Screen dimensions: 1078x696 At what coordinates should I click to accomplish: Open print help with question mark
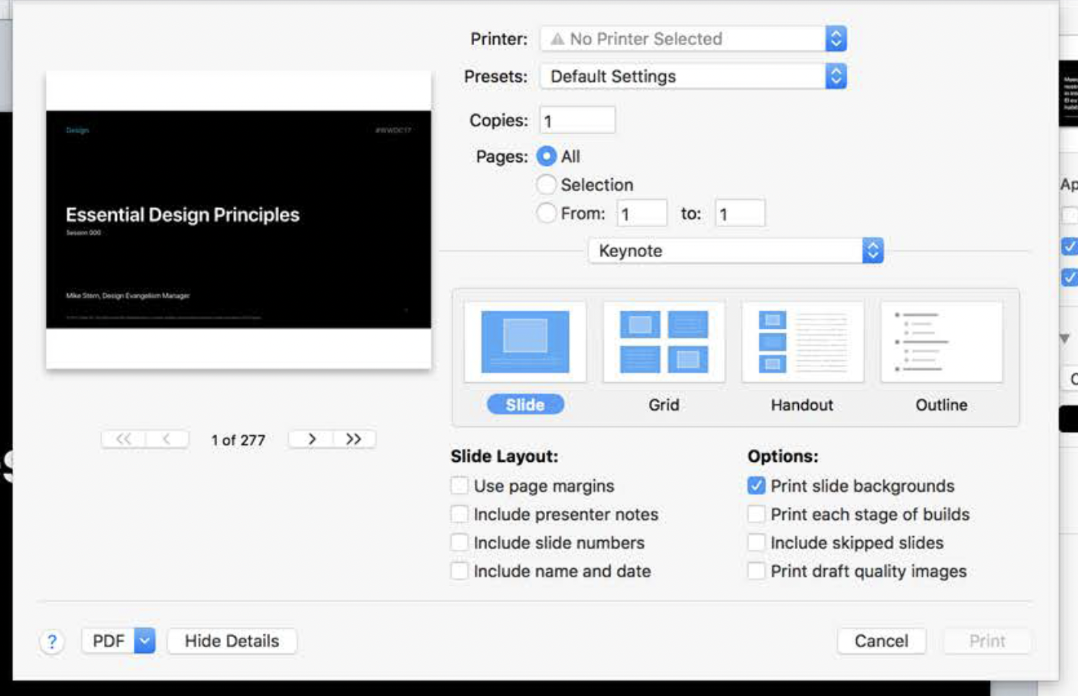coord(52,642)
